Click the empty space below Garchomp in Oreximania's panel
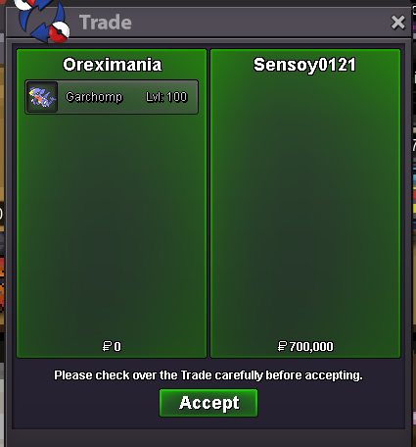 tap(112, 225)
